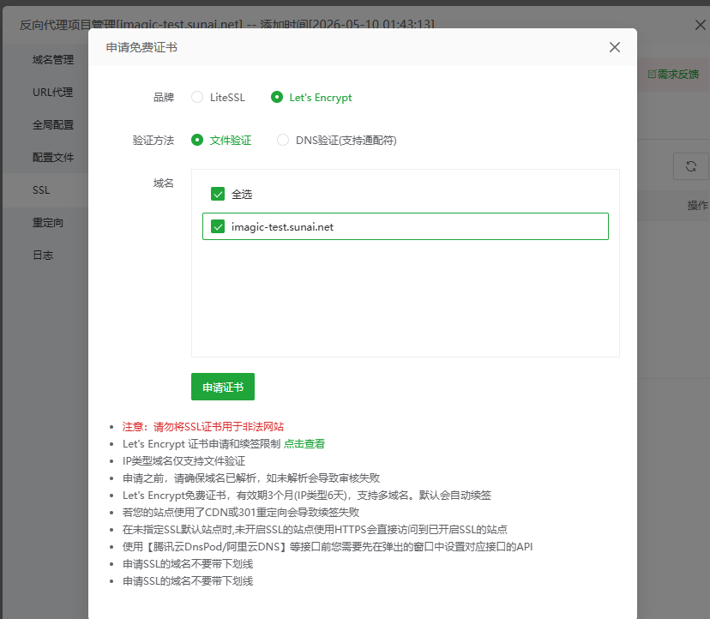
Task: Click the 需求反馈 feedback link
Action: (673, 75)
